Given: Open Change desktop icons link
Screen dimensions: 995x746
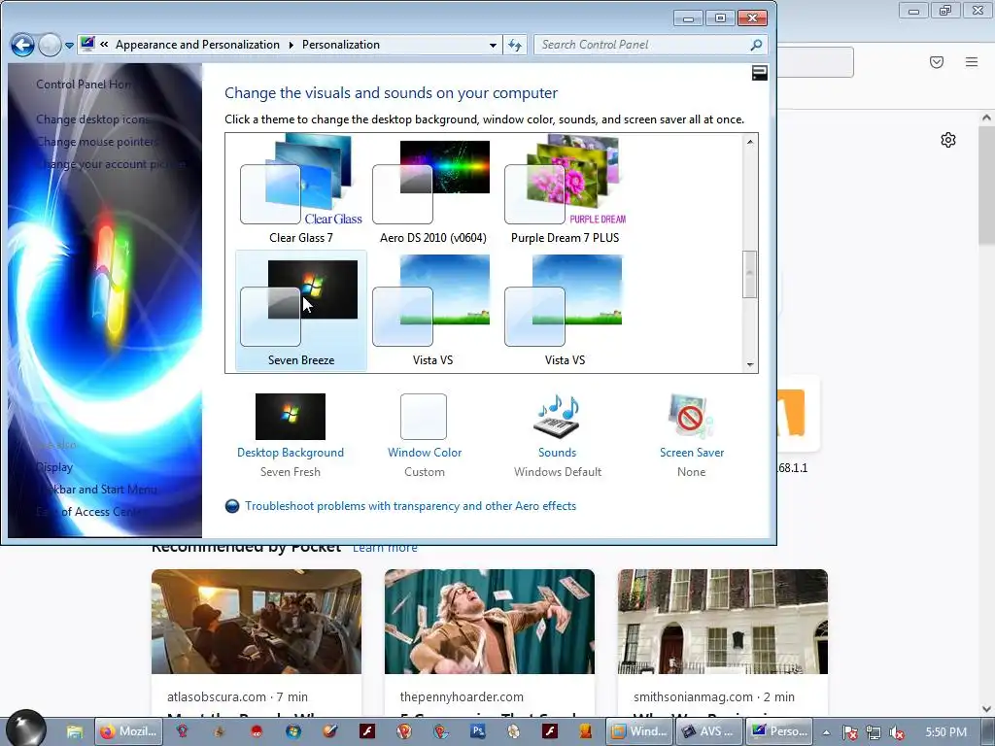Looking at the screenshot, I should click(x=92, y=119).
